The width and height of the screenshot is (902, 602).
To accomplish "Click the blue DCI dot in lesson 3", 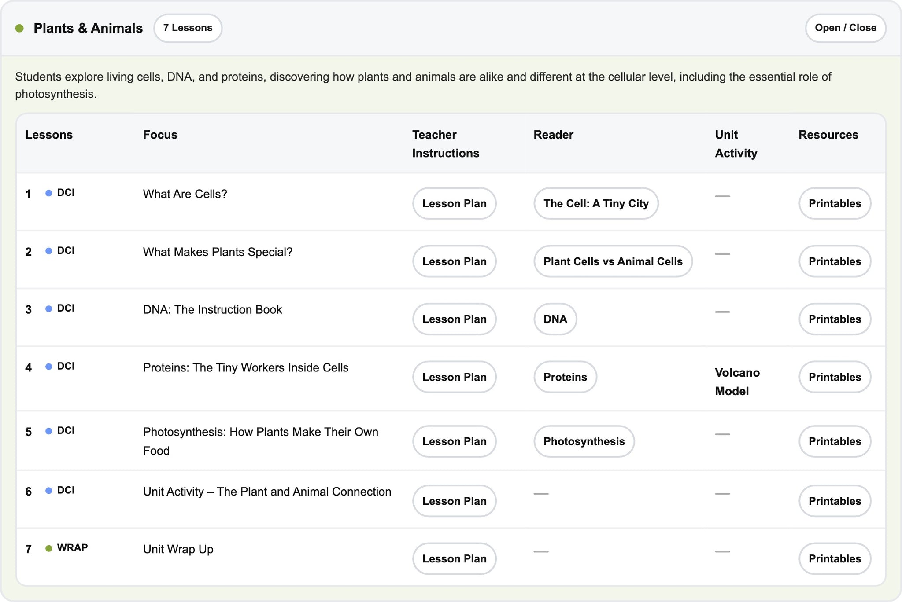I will (49, 309).
